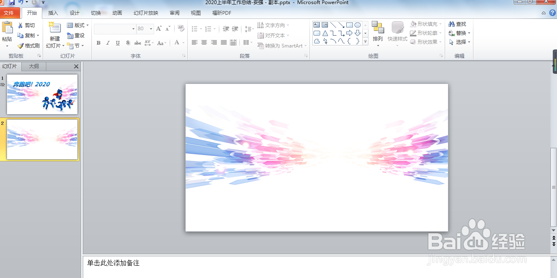
Task: Toggle underline formatting
Action: [x=118, y=43]
